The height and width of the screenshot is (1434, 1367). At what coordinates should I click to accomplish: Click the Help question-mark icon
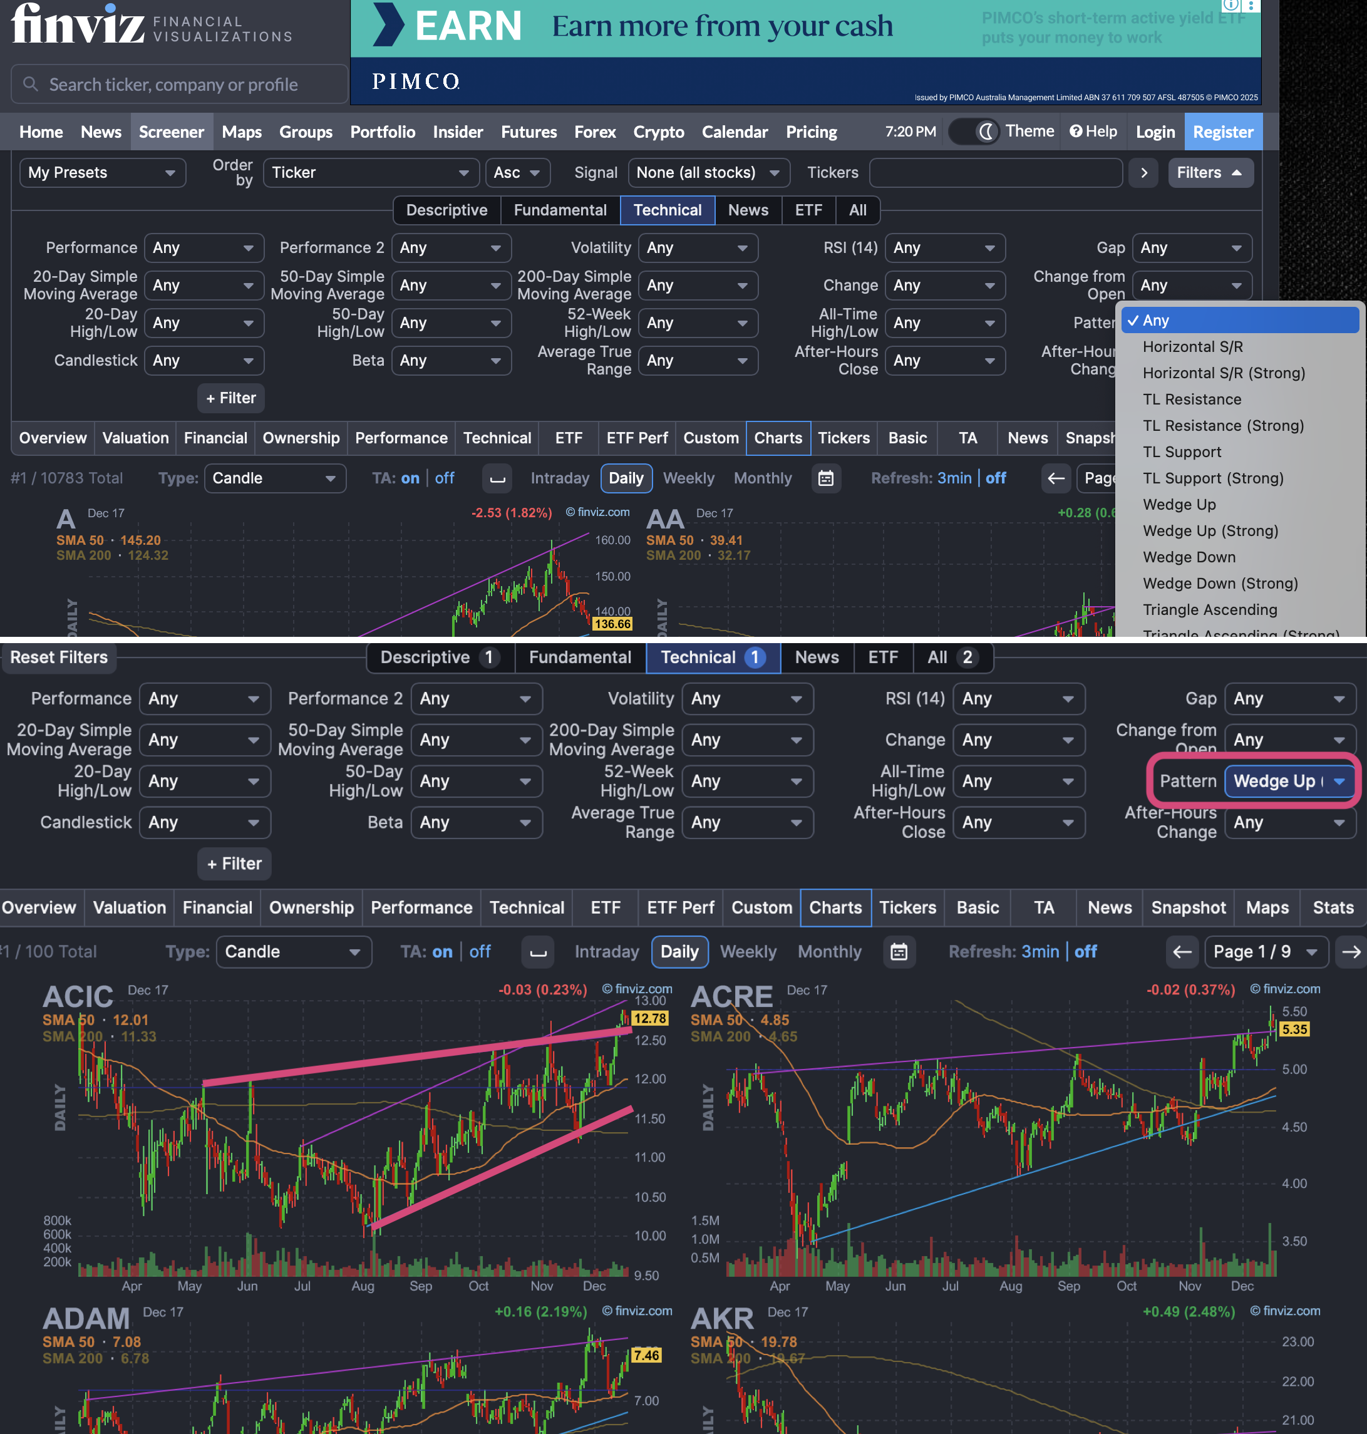(1077, 132)
